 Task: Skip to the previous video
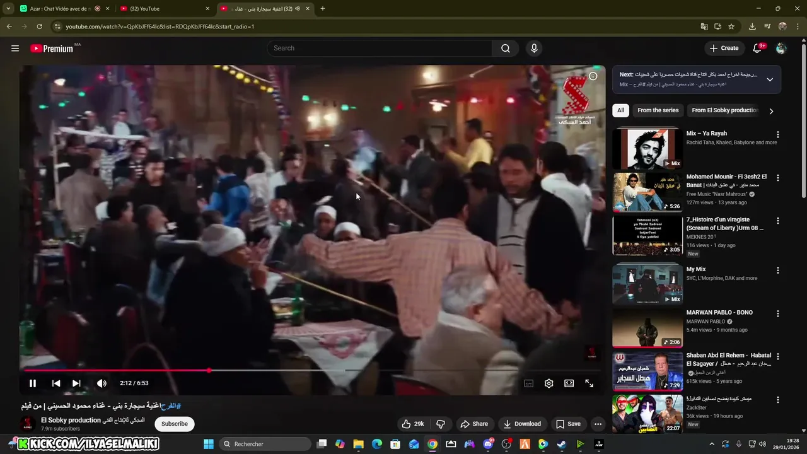56,383
